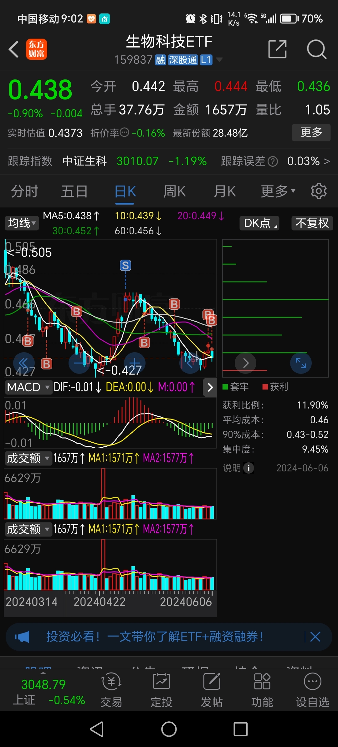
Task: Tap the megaphone announcement icon
Action: [22, 637]
